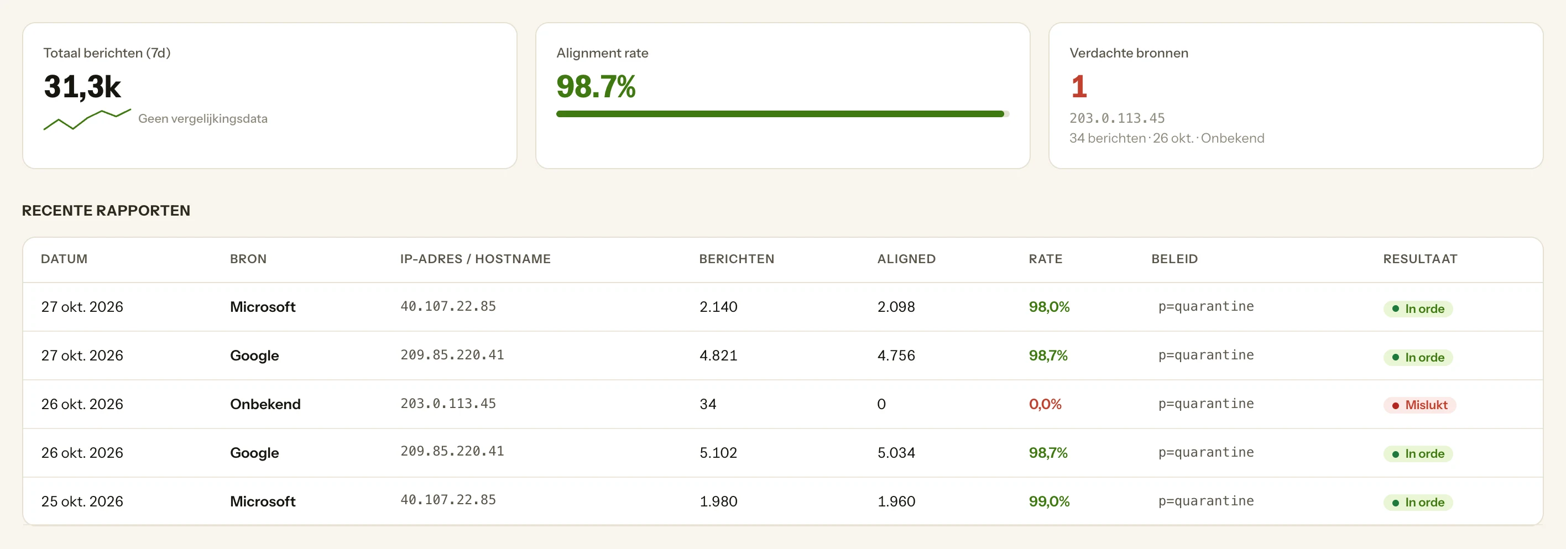
Task: Click the 98.7% alignment rate value
Action: point(595,86)
